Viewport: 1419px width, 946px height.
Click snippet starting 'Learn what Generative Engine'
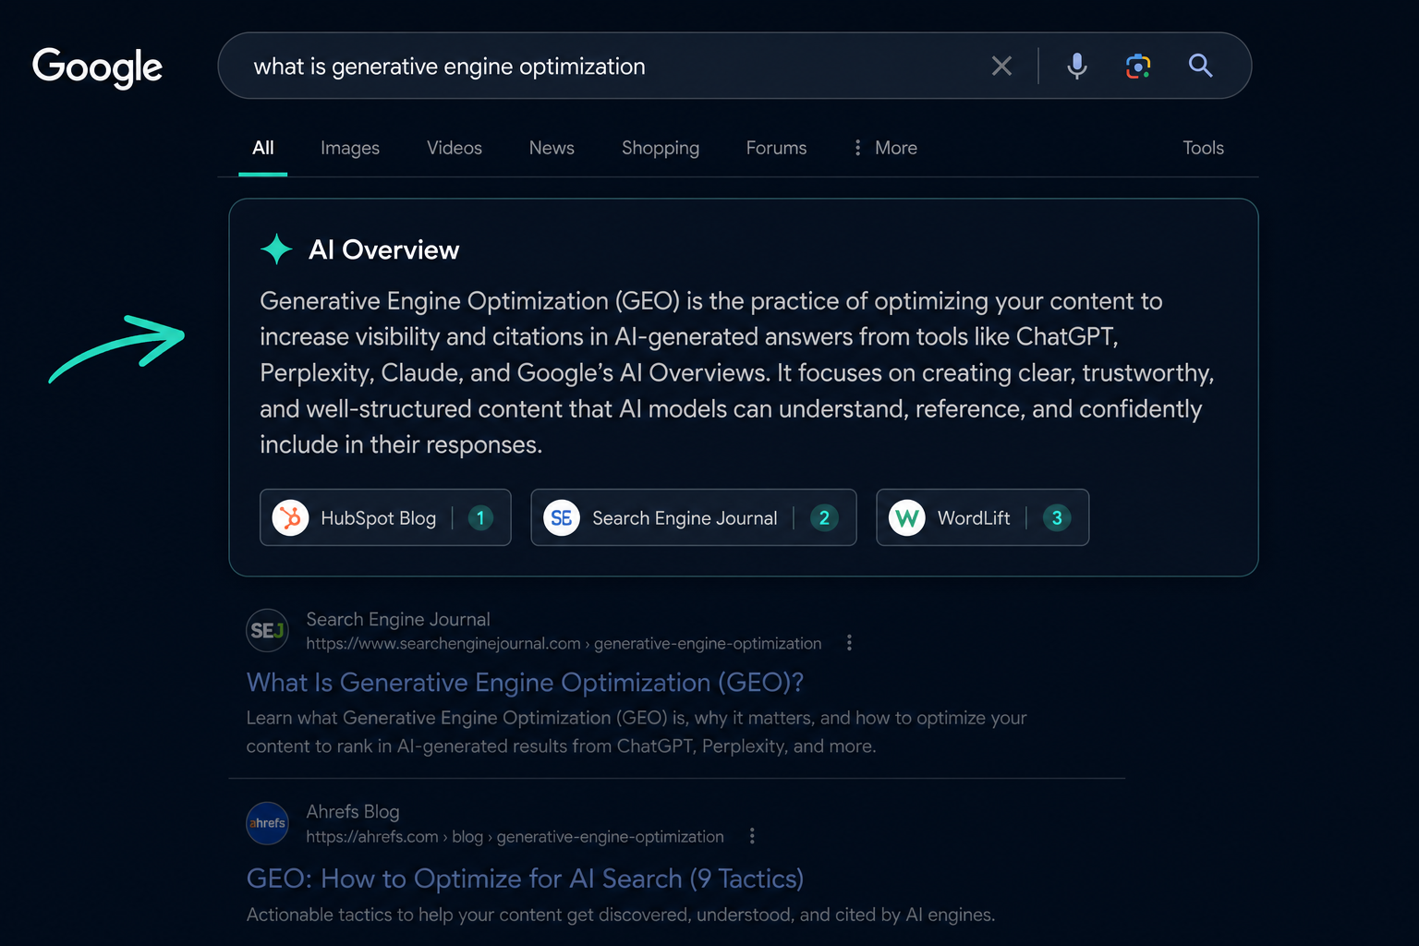[x=637, y=732]
